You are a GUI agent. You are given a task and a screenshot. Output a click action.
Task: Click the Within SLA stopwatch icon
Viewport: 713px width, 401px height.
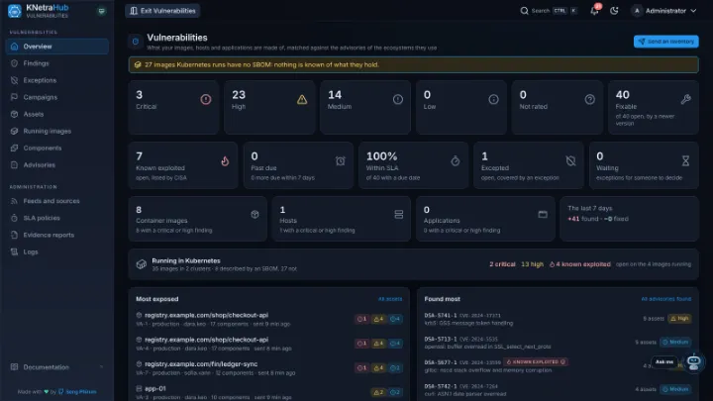[x=456, y=161]
